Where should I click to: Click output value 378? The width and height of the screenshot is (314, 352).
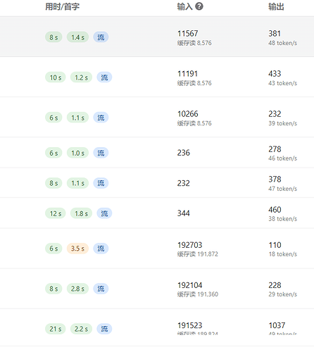point(275,180)
